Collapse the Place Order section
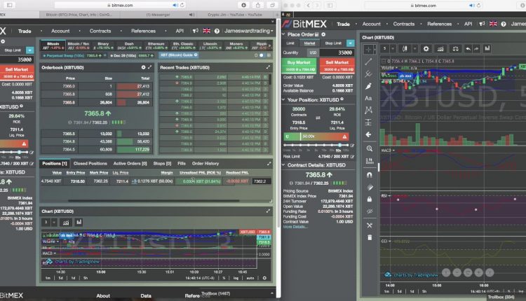 click(283, 34)
